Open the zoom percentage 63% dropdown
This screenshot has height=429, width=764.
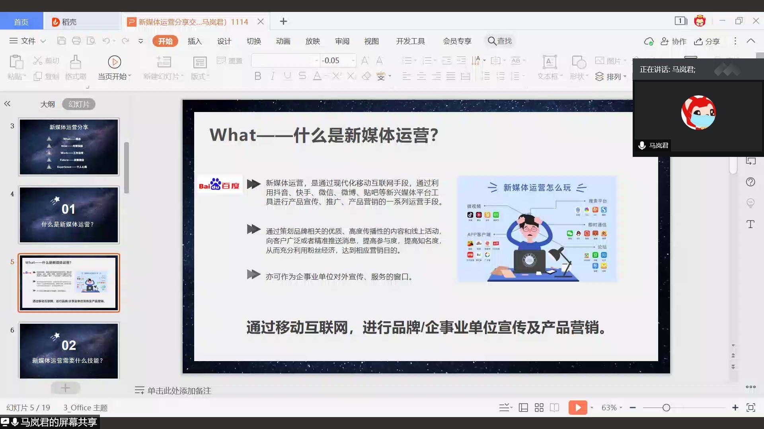(x=612, y=408)
